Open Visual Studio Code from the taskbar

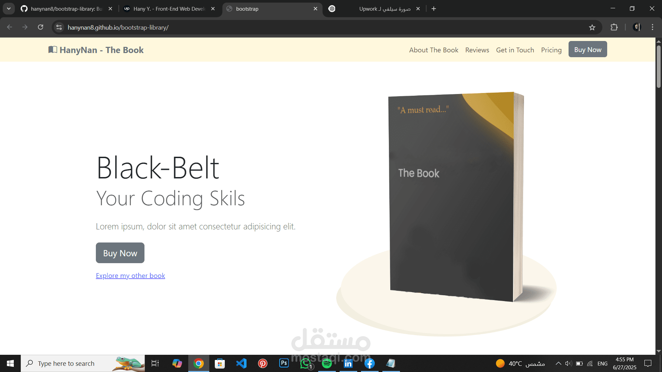(x=241, y=363)
